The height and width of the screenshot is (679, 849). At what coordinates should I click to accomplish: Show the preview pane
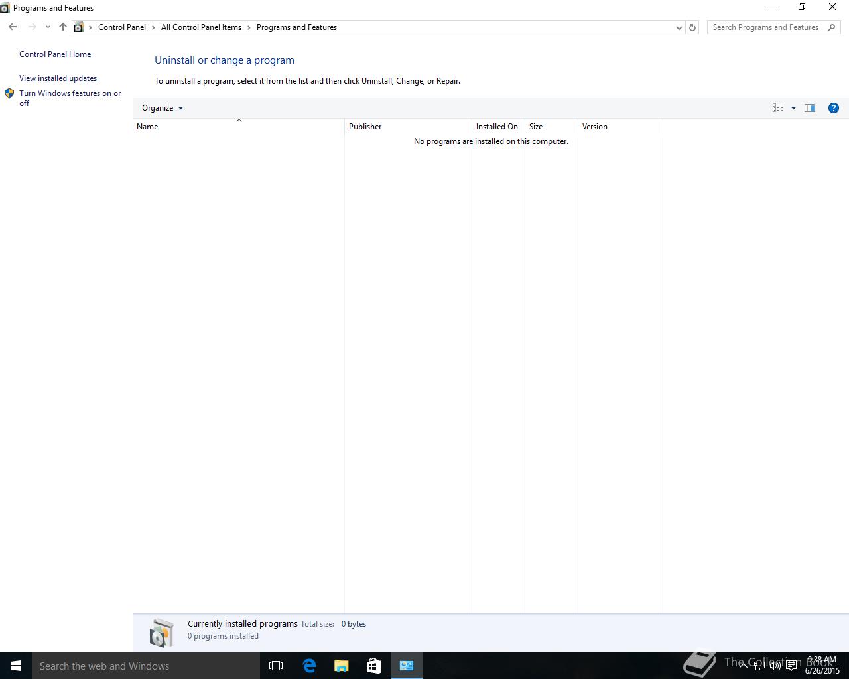(x=810, y=108)
